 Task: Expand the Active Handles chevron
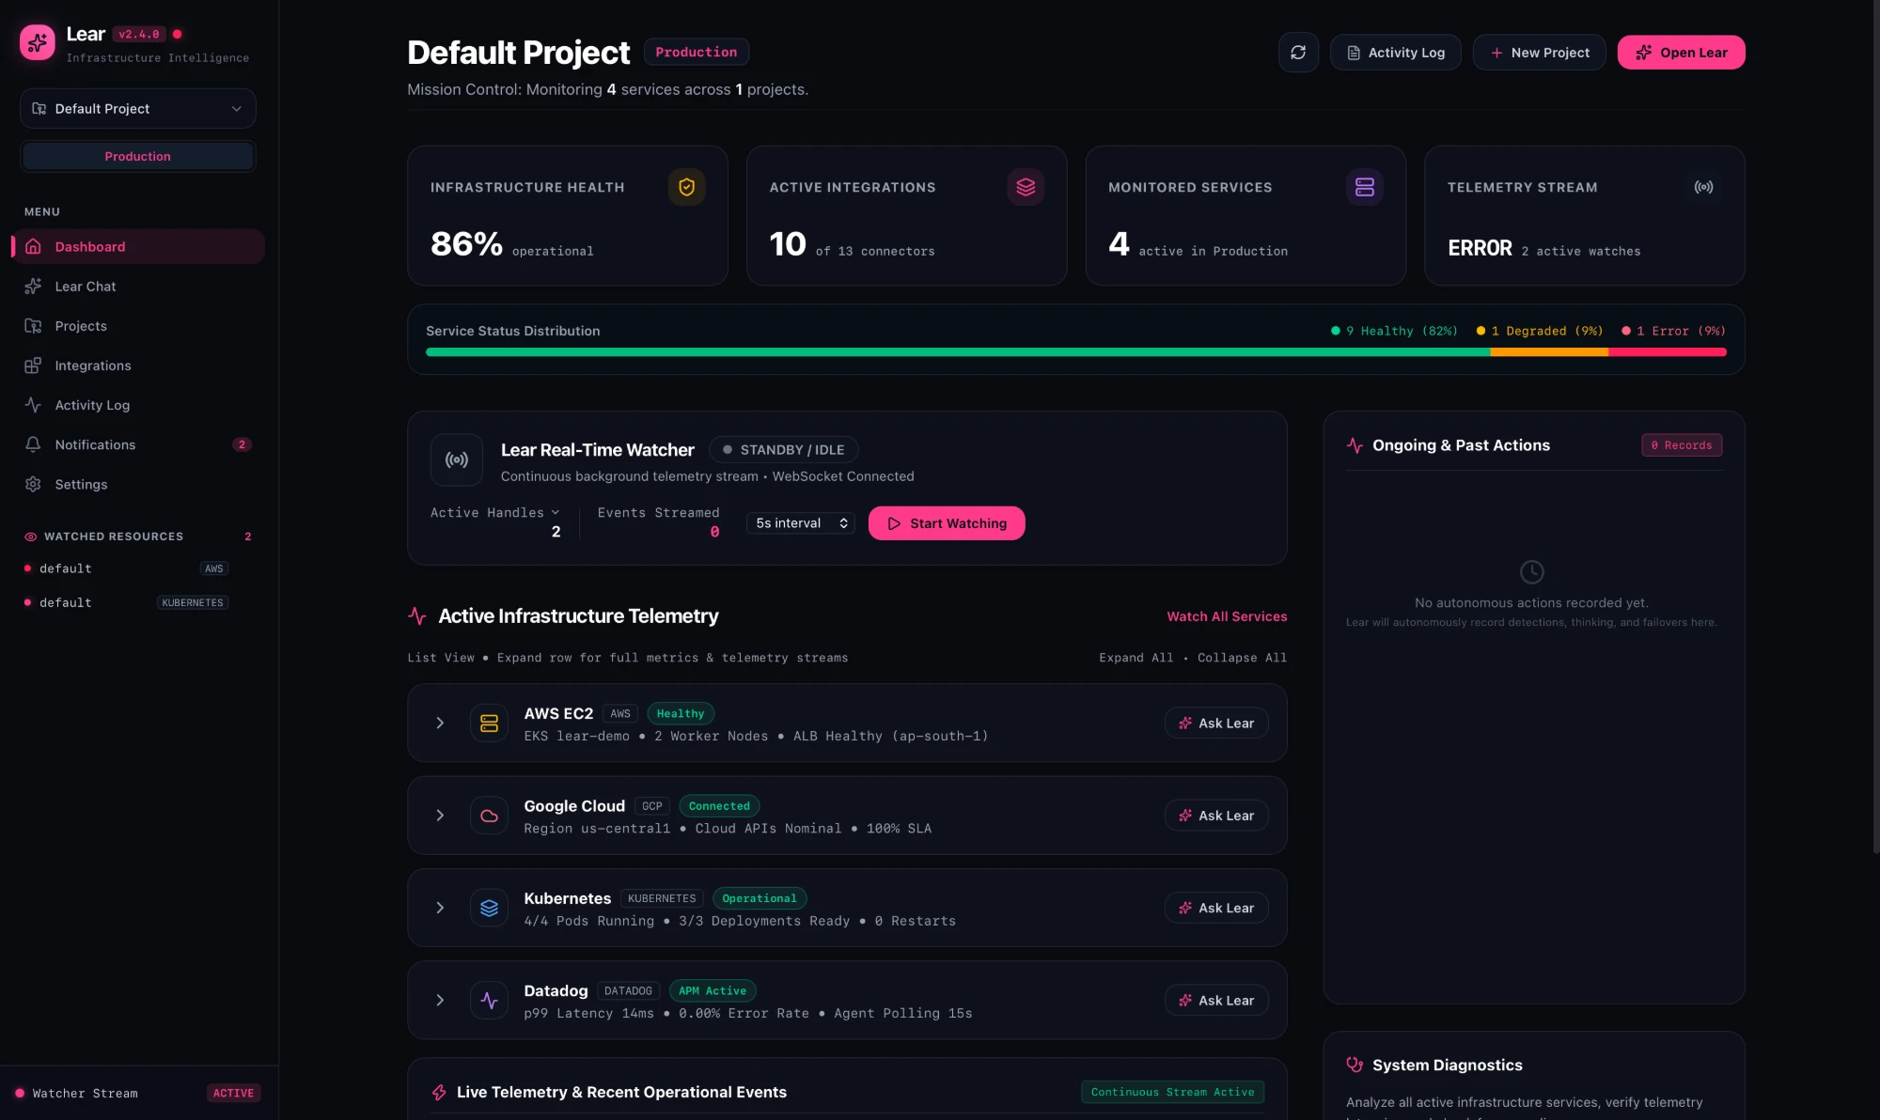coord(556,512)
